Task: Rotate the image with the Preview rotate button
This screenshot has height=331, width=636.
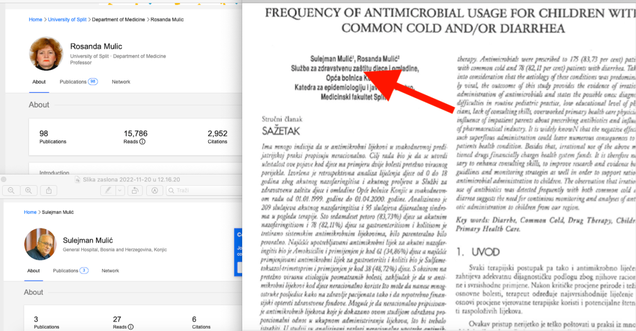Action: click(135, 190)
